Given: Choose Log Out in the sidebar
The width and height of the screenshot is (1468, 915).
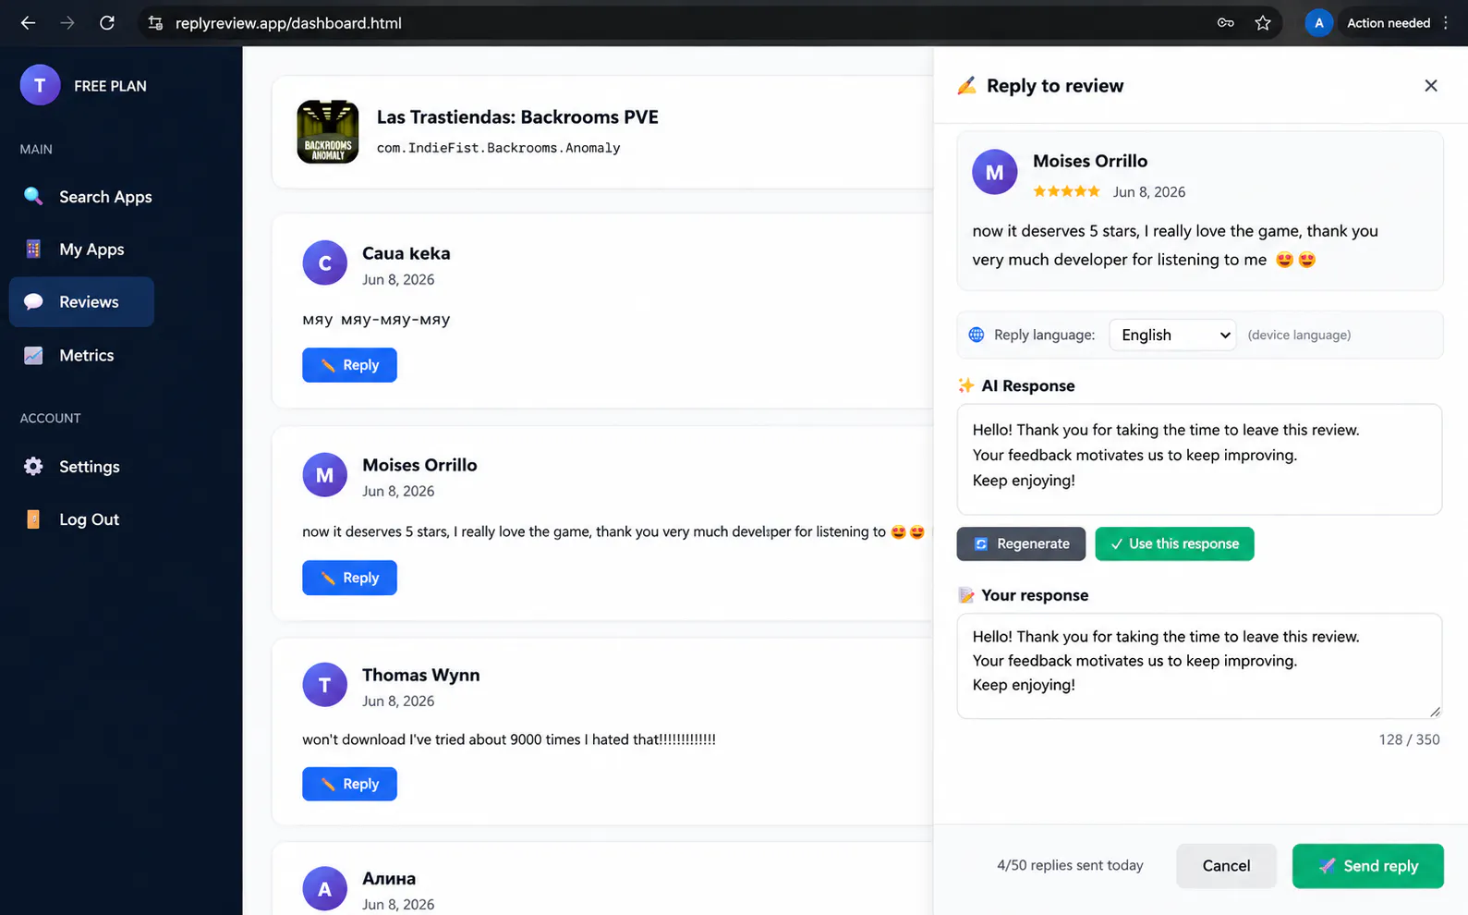Looking at the screenshot, I should (81, 519).
